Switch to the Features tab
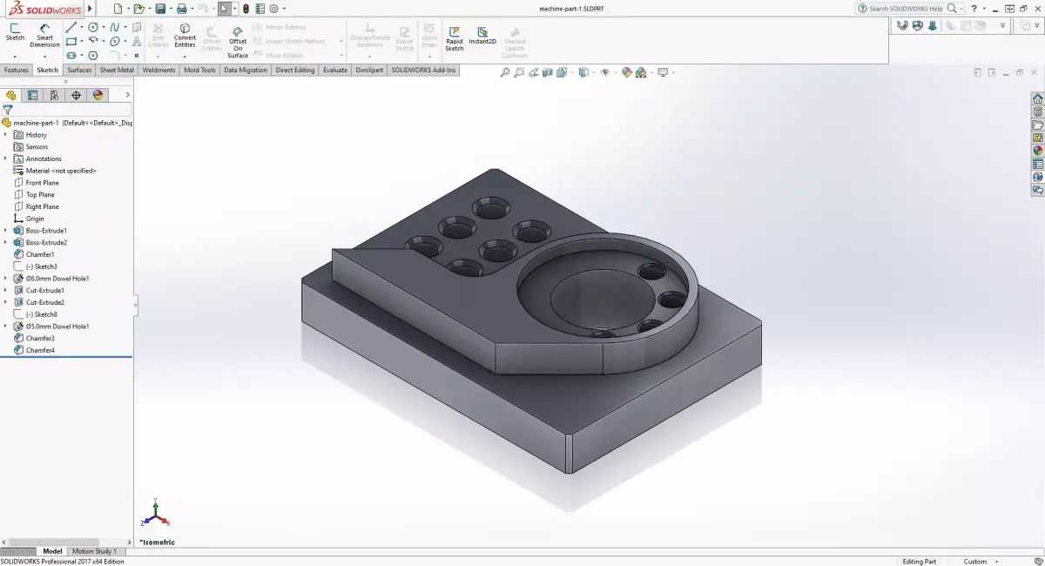1045x566 pixels. tap(16, 70)
